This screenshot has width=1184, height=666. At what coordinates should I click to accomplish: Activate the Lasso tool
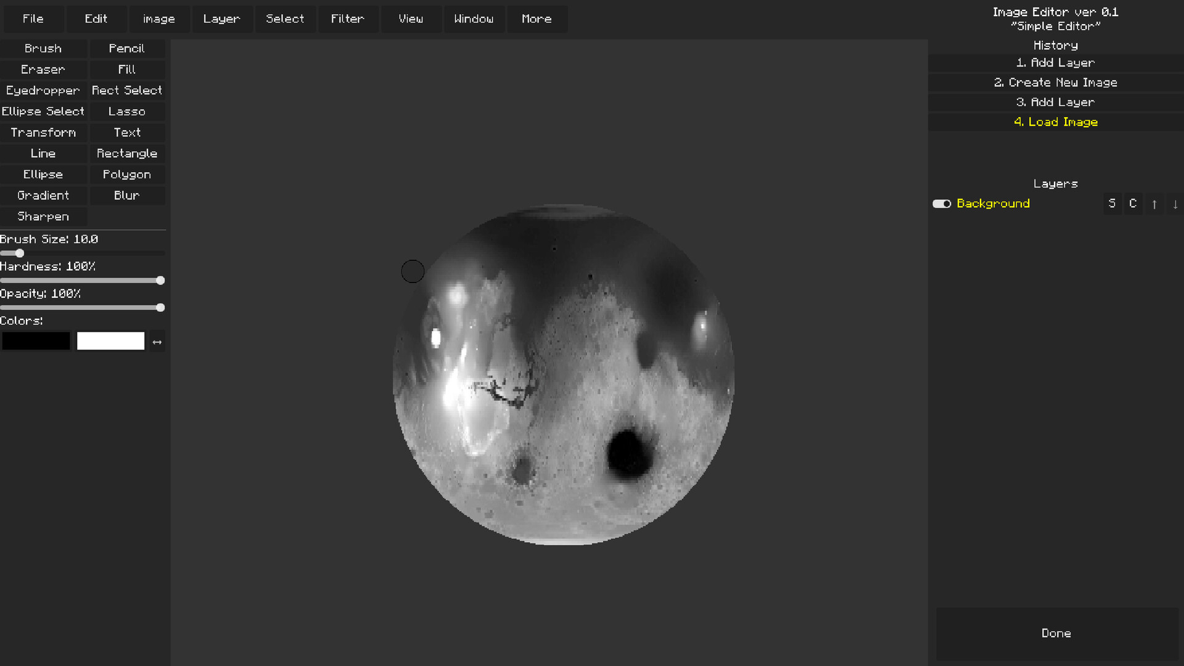pos(127,111)
